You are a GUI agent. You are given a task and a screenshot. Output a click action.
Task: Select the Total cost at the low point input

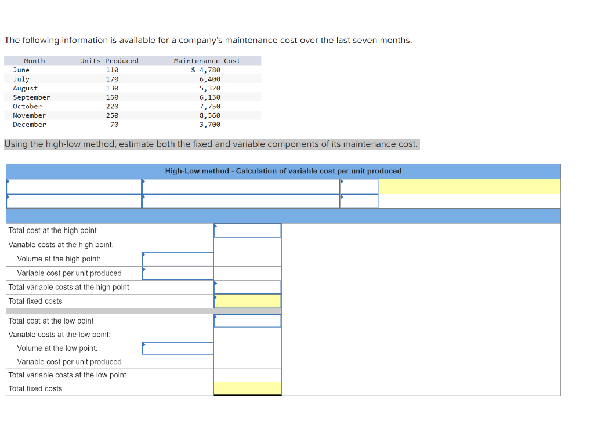(x=247, y=321)
